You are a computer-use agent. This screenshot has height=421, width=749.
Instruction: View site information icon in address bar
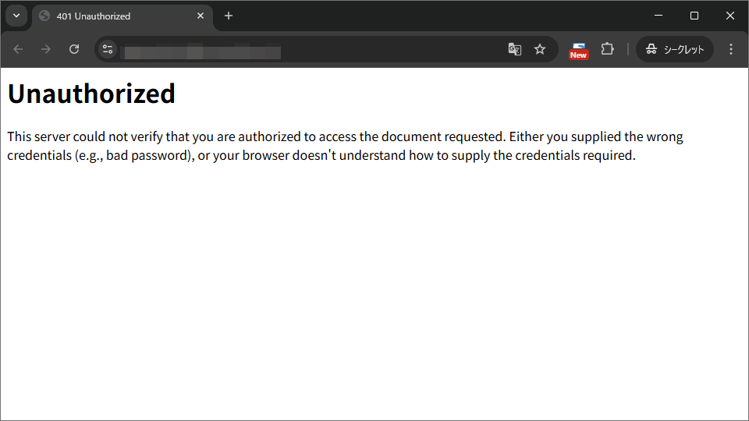(x=108, y=49)
